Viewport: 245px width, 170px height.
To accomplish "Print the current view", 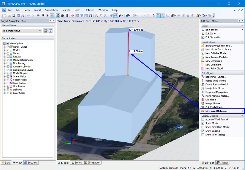I will 22,16.
